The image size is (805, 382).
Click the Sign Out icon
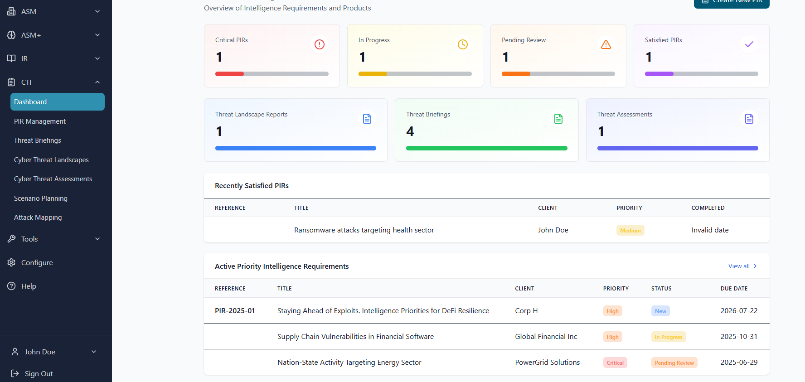(15, 373)
